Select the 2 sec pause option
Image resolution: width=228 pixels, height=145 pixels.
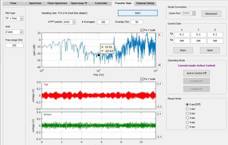(x=187, y=113)
